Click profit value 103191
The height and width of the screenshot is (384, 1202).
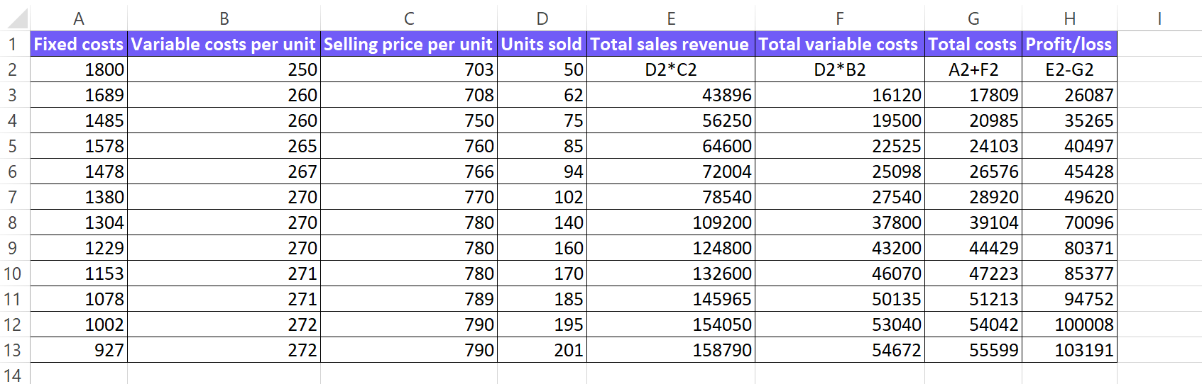click(1070, 350)
